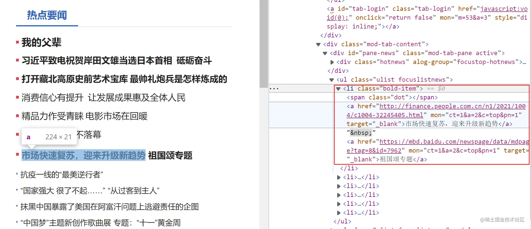Image resolution: width=531 pixels, height=229 pixels.
Task: Collapse selected li class bold-item node
Action: tap(338, 89)
